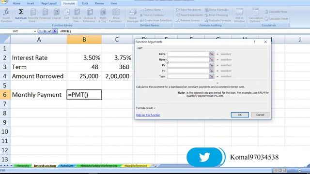
Task: Click into the Nper input field
Action: pos(188,59)
